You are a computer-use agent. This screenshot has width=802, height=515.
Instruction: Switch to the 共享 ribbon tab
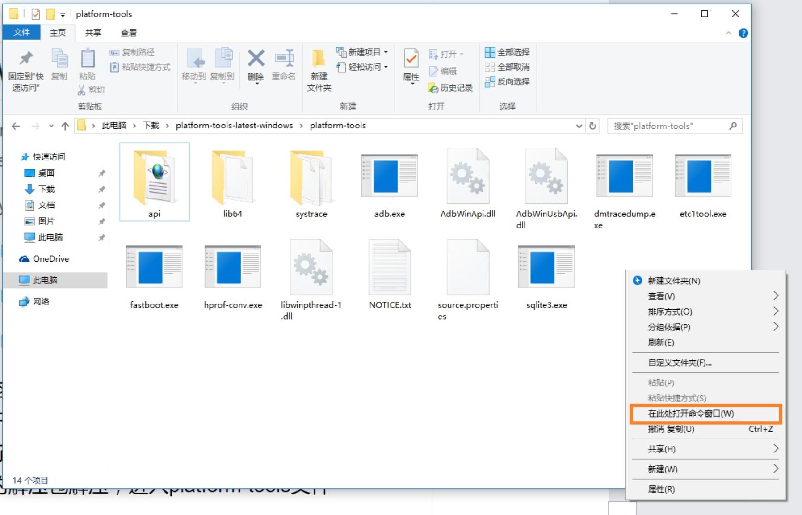pos(93,33)
